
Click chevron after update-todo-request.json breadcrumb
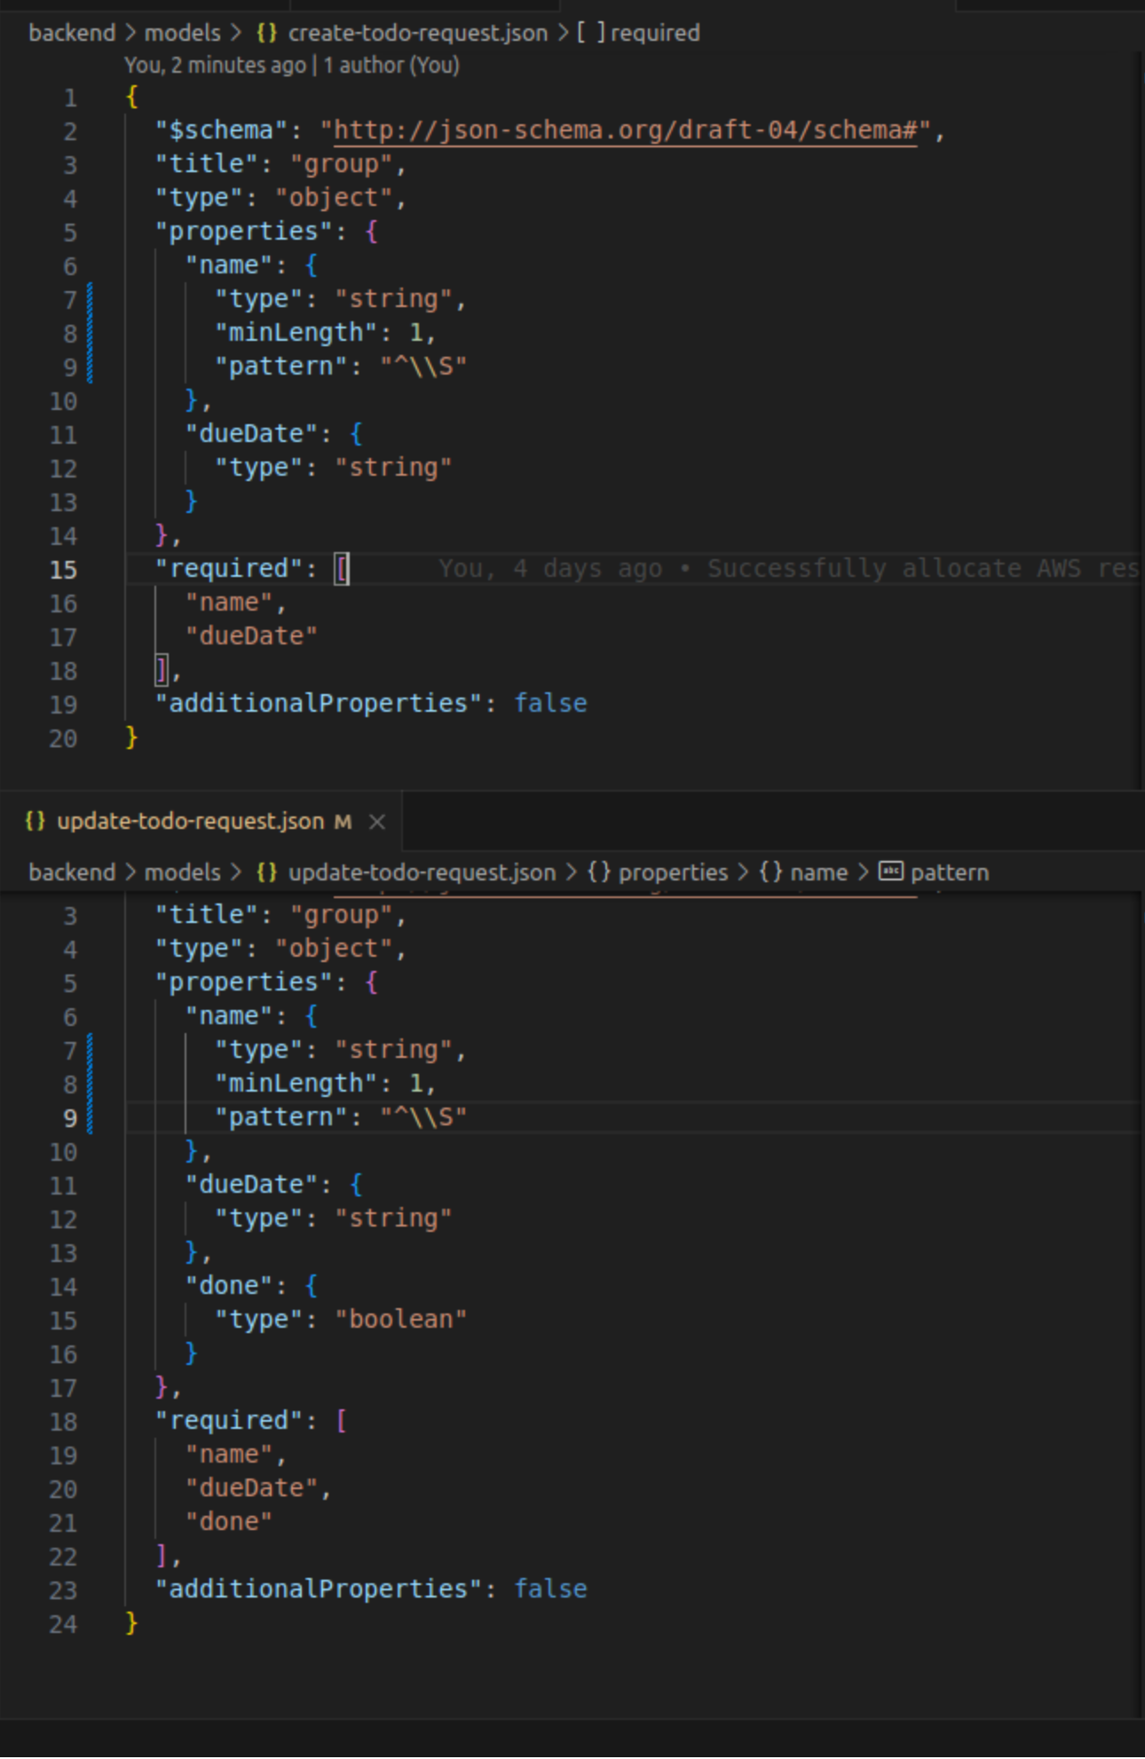click(570, 872)
